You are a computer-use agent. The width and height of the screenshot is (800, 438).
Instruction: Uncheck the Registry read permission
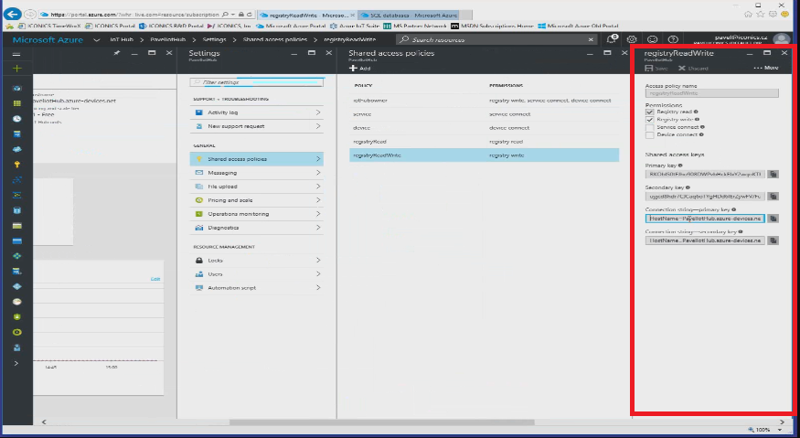(x=650, y=112)
